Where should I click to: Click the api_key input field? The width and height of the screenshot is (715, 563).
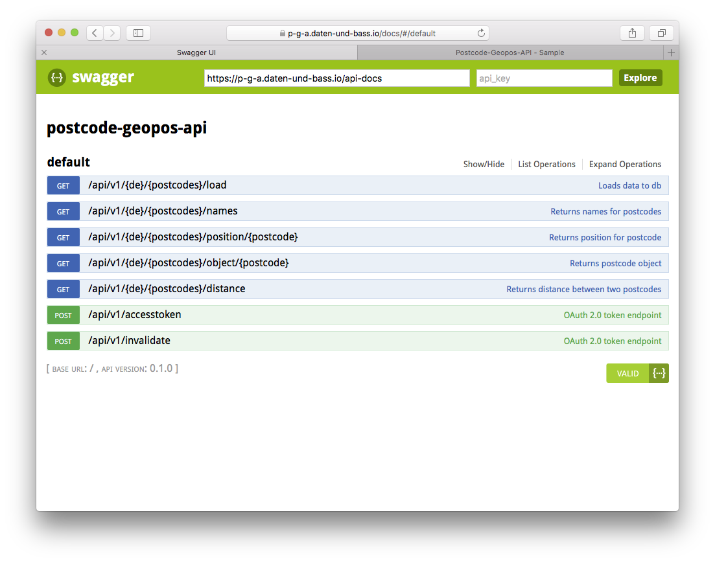click(x=544, y=78)
